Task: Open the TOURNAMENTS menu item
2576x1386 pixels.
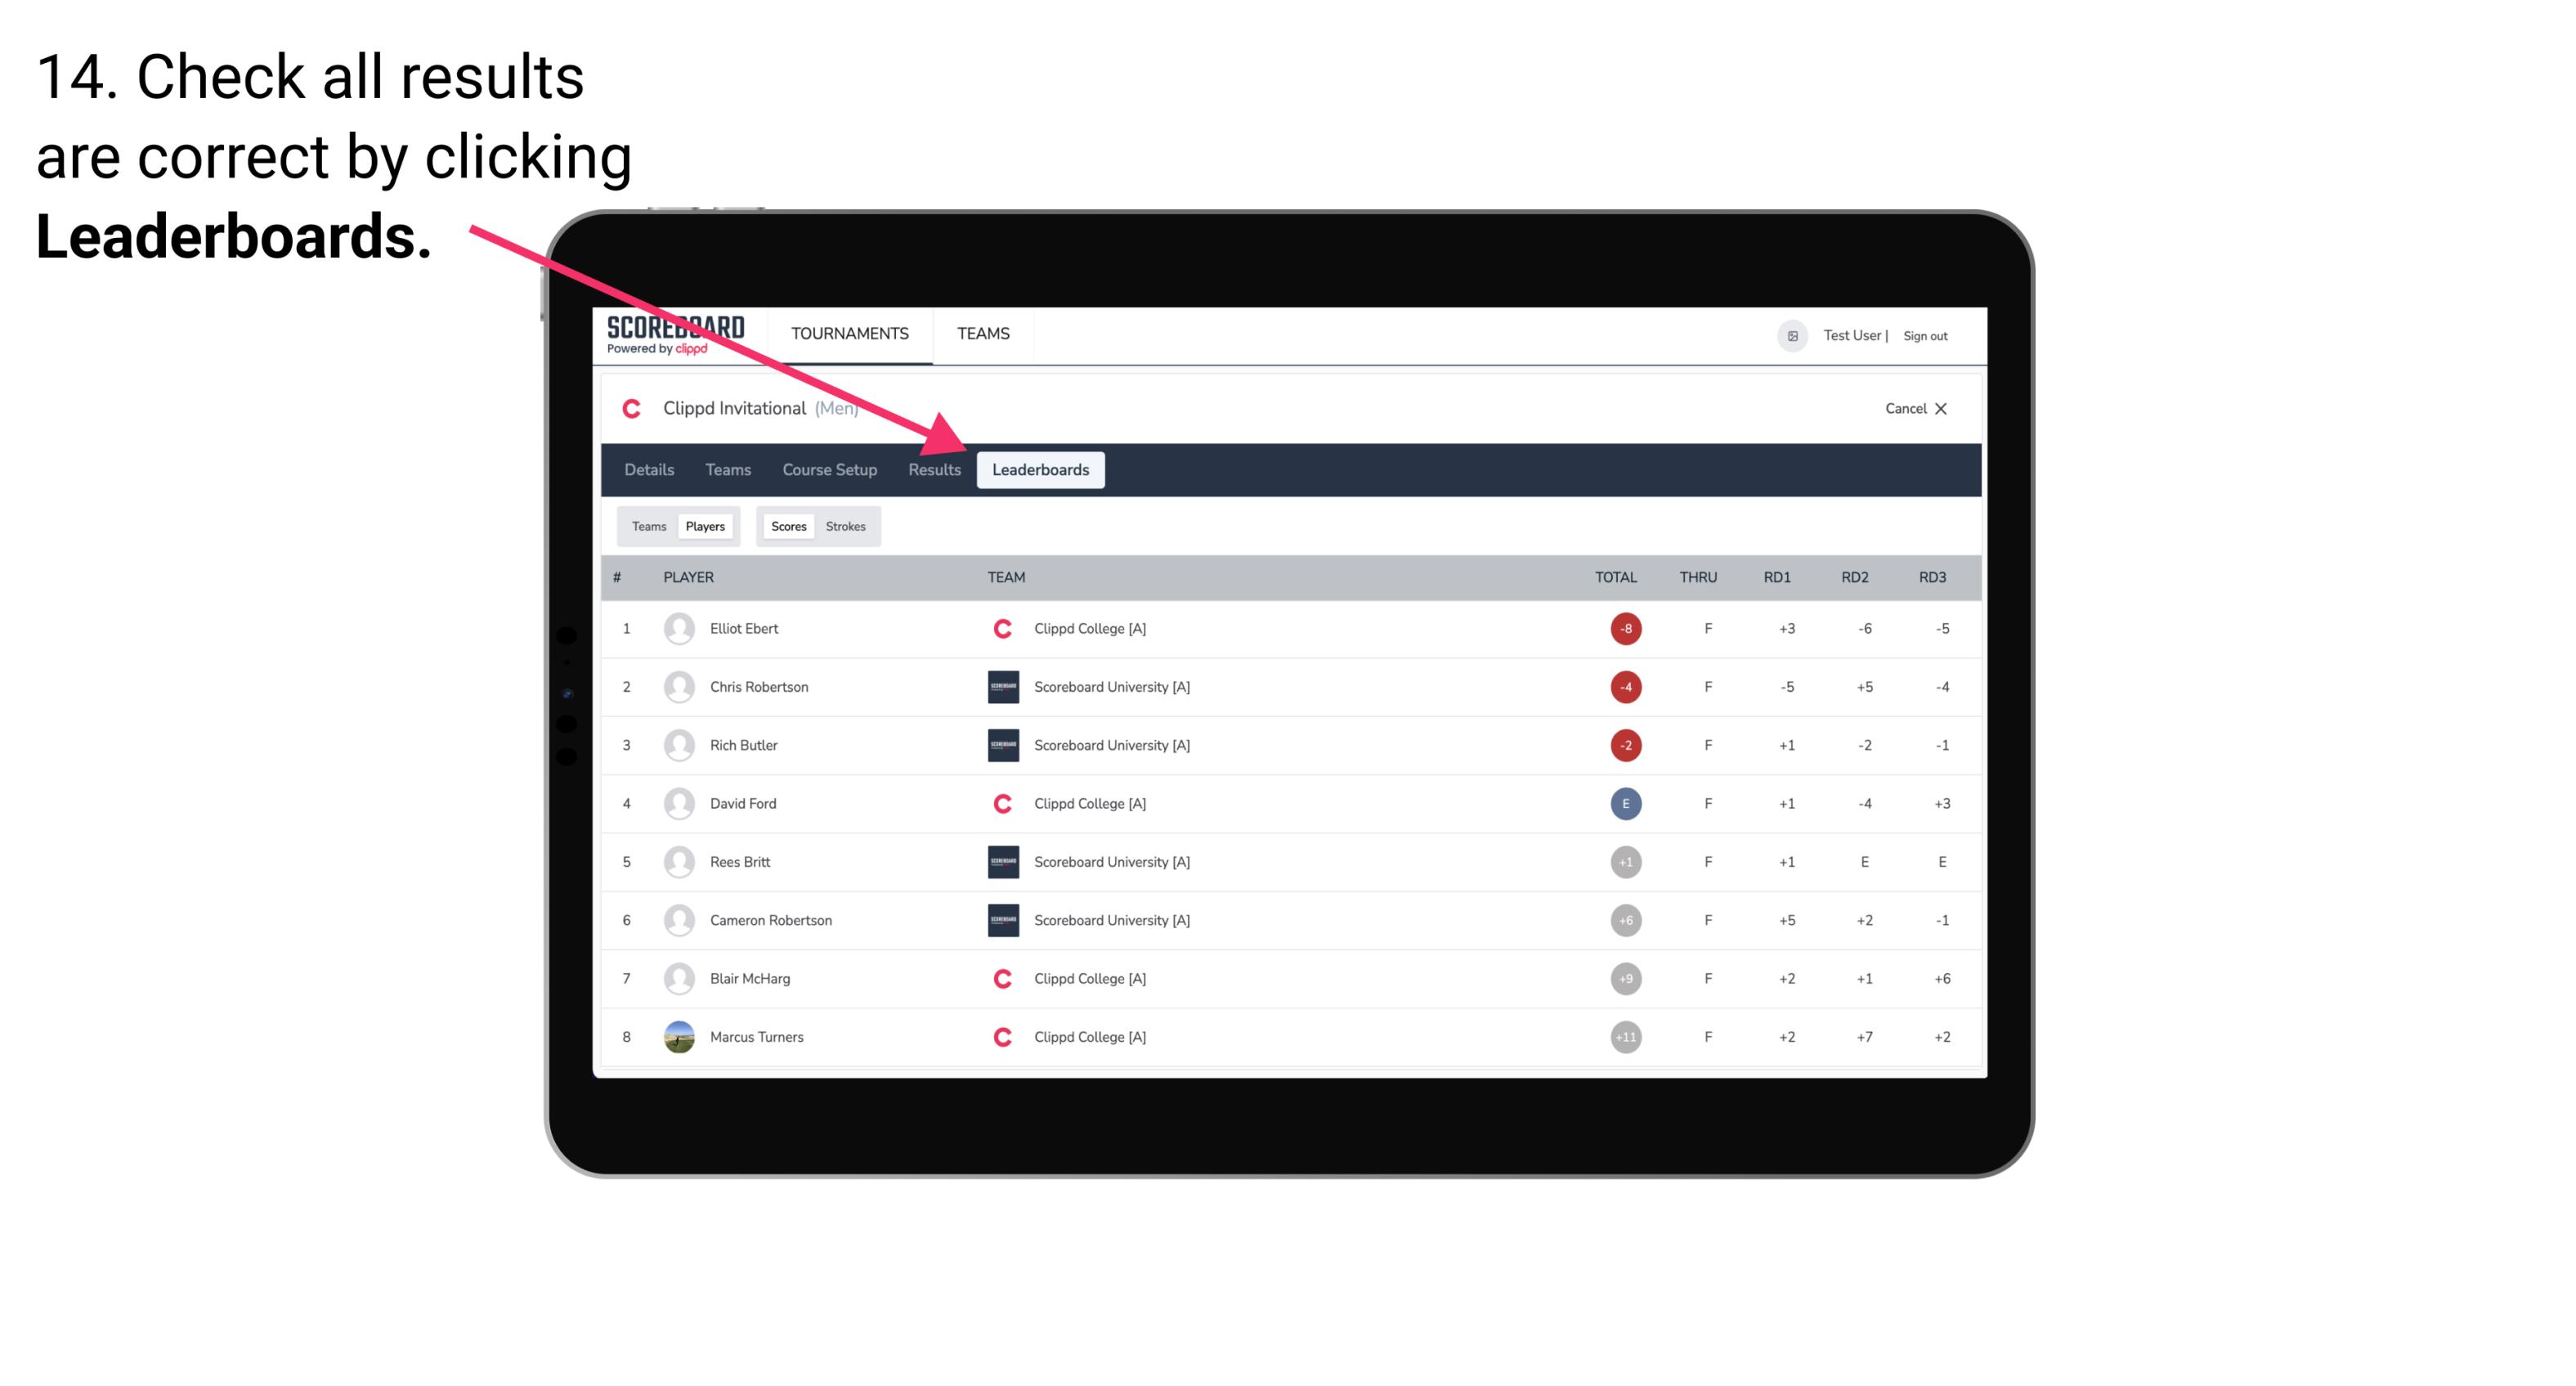Action: (x=848, y=333)
